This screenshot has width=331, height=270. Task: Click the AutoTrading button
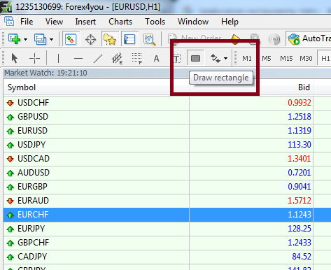coord(309,38)
